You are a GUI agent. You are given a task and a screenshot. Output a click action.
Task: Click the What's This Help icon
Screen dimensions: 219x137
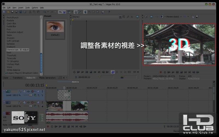[108, 12]
